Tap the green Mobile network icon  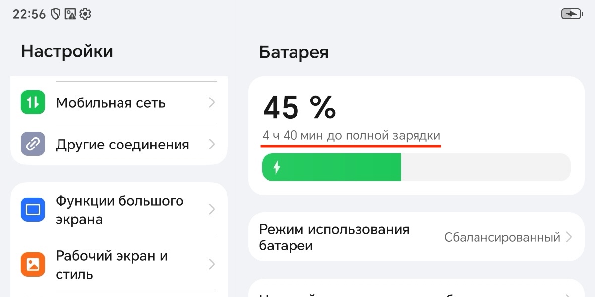tap(33, 102)
